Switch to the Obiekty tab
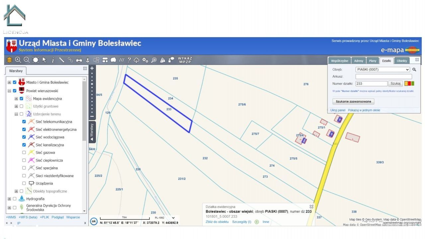Screen dimensions: 425x239 [x=402, y=61]
